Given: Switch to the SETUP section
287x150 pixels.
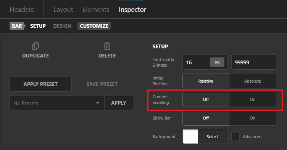Looking at the screenshot, I should (x=38, y=26).
